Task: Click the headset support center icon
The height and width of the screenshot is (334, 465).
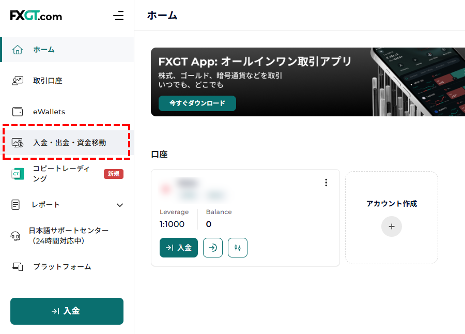Action: 17,236
